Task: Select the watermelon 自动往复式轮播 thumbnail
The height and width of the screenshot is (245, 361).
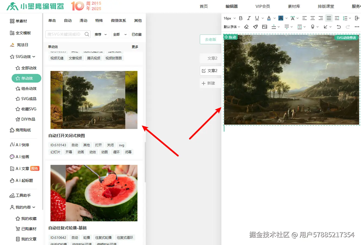Action: tap(94, 193)
